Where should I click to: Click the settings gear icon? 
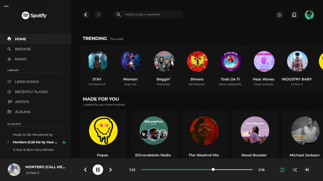[x=279, y=15]
